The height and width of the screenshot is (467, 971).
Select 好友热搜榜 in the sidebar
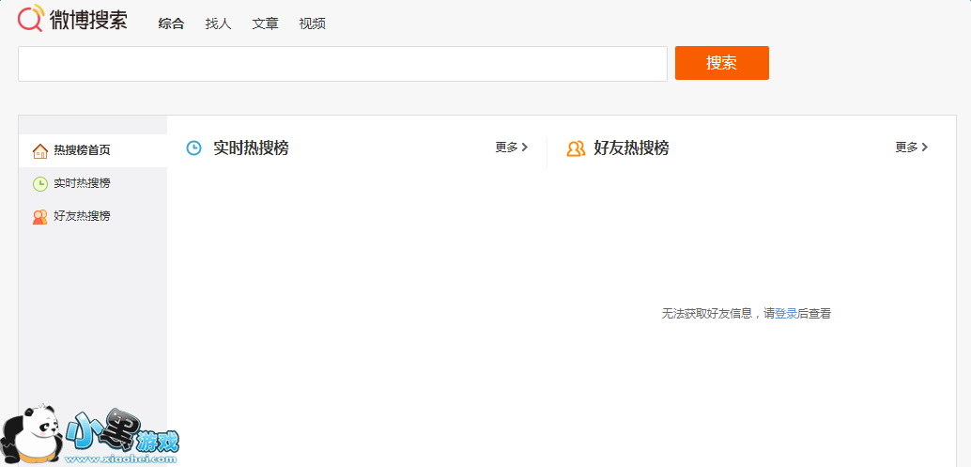click(x=82, y=216)
